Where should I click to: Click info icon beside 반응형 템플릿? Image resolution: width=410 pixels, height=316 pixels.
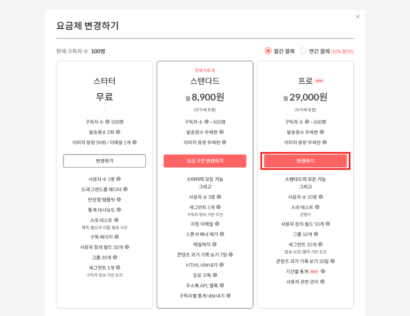click(119, 199)
